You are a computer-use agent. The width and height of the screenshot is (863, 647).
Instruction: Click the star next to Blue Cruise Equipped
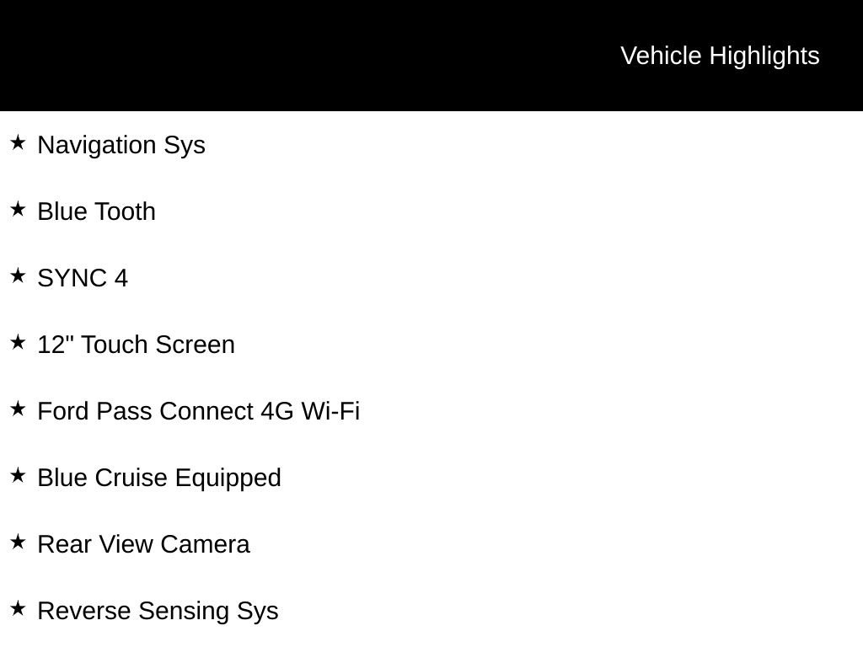pyautogui.click(x=18, y=475)
